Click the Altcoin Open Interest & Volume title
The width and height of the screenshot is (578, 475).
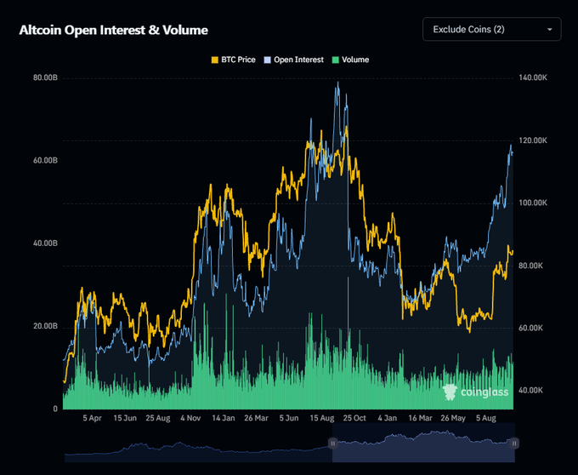tap(114, 30)
